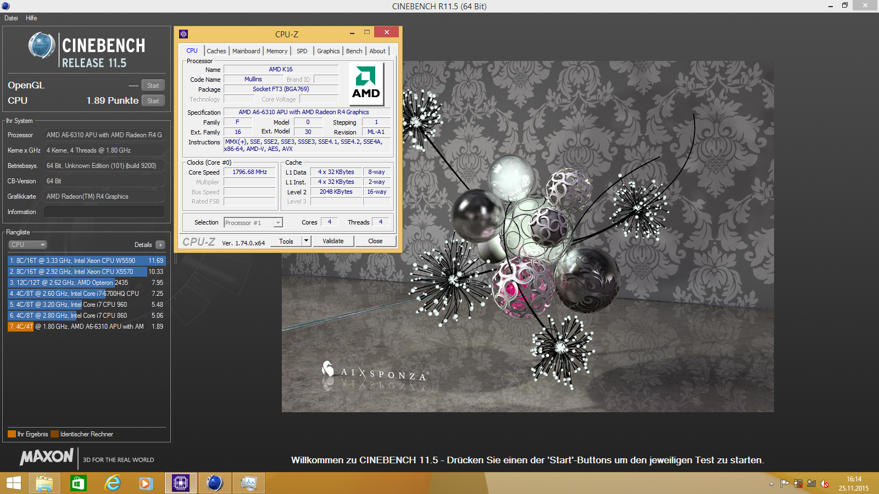Switch to the Caches tab in CPU-Z
This screenshot has width=879, height=494.
(216, 51)
